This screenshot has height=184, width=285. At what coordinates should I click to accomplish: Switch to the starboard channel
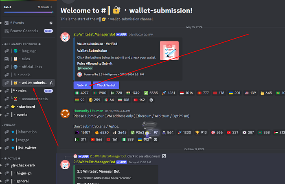tap(28, 107)
